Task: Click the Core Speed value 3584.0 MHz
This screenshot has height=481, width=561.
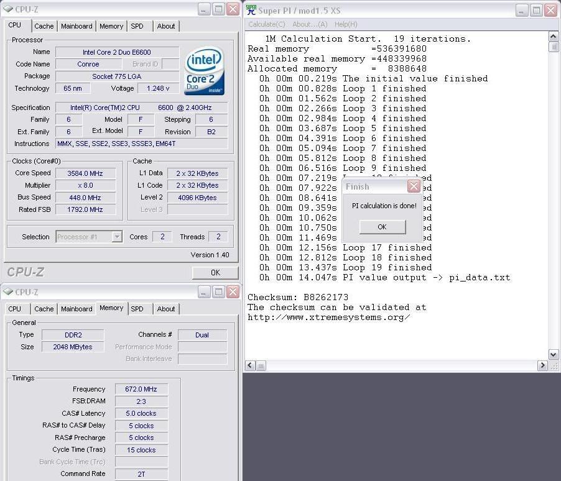Action: (x=85, y=173)
